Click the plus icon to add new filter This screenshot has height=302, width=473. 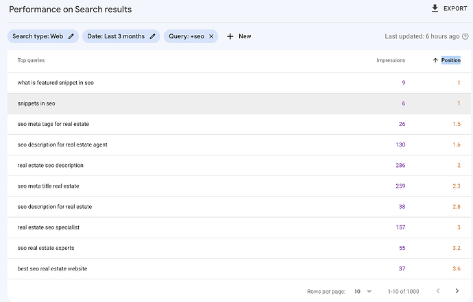(x=230, y=36)
